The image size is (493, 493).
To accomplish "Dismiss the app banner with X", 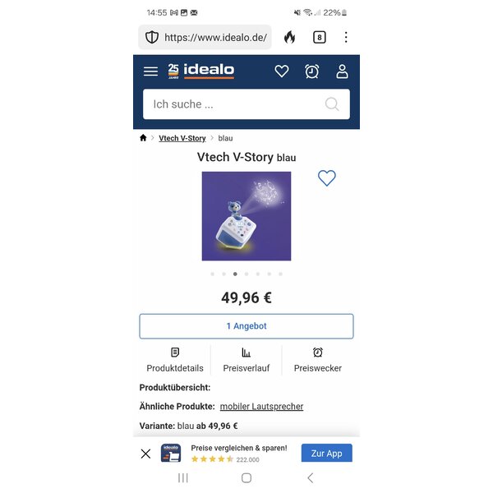I will [x=145, y=454].
